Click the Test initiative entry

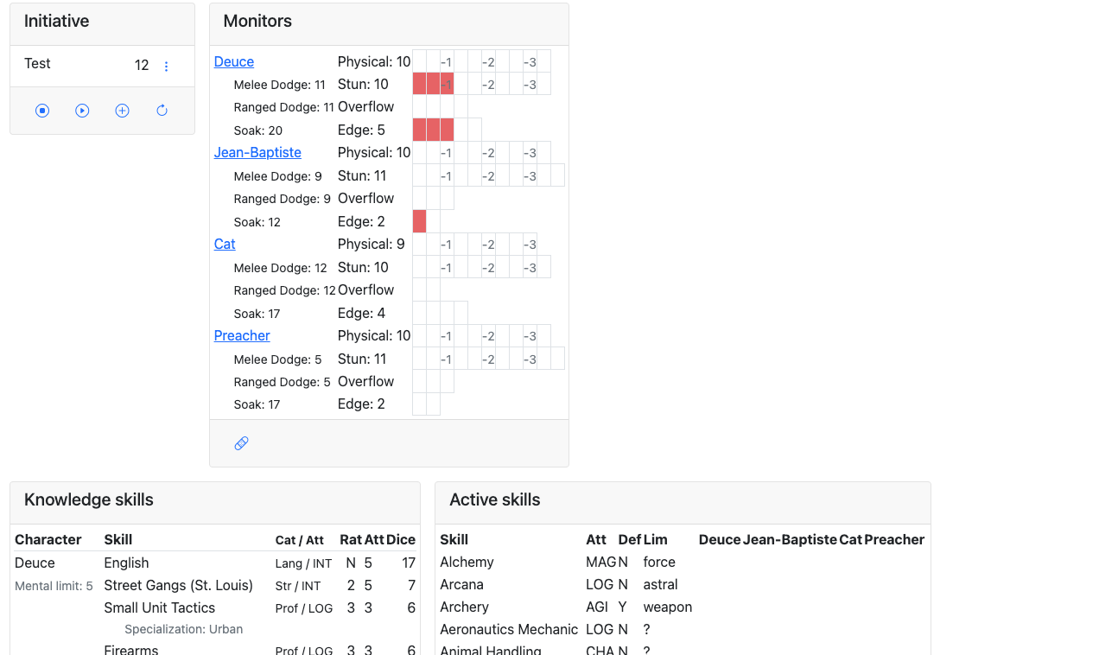pyautogui.click(x=37, y=64)
